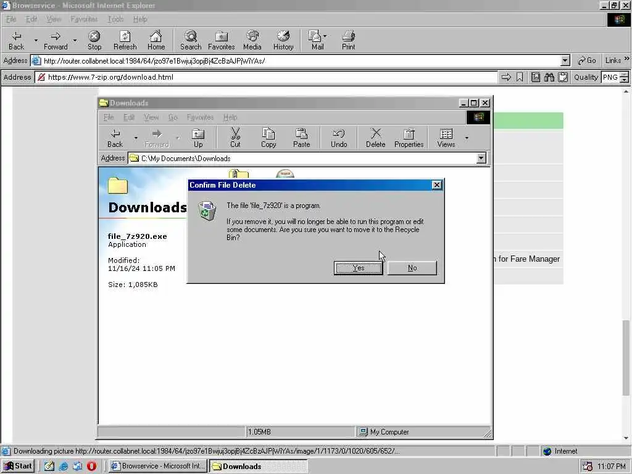Expand the Links toolbar chevron
632x474 pixels.
point(627,59)
